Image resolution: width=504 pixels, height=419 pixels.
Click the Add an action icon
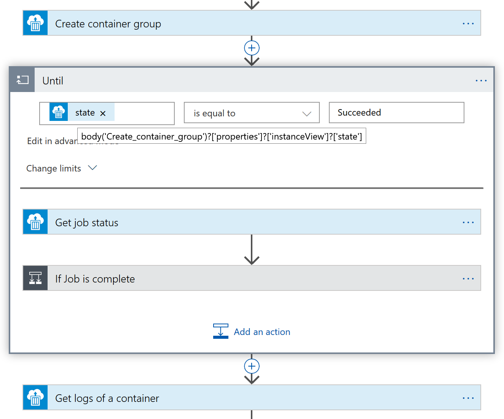click(x=220, y=331)
